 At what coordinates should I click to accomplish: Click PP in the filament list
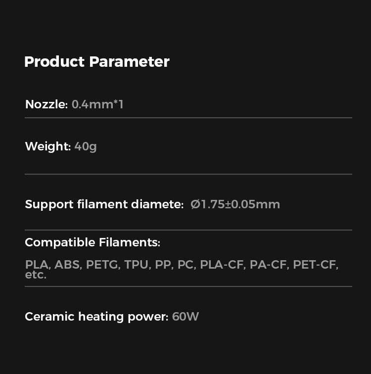tap(163, 265)
